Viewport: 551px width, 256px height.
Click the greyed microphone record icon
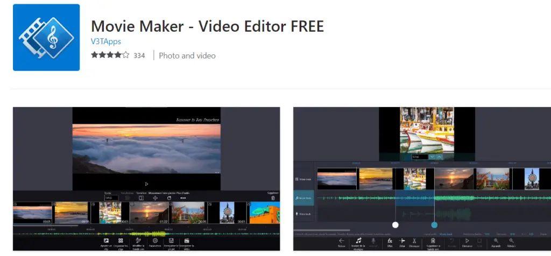[373, 241]
